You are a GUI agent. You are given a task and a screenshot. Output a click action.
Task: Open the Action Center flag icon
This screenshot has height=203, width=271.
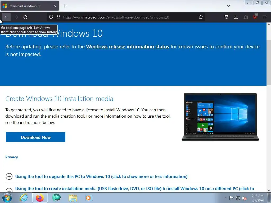(231, 198)
